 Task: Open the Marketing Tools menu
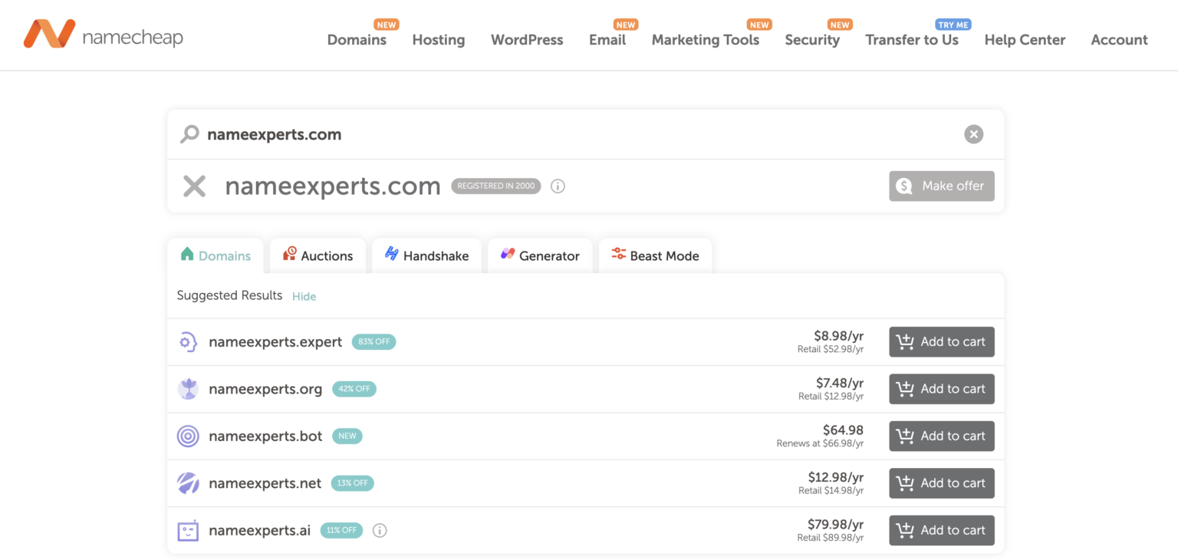tap(706, 40)
